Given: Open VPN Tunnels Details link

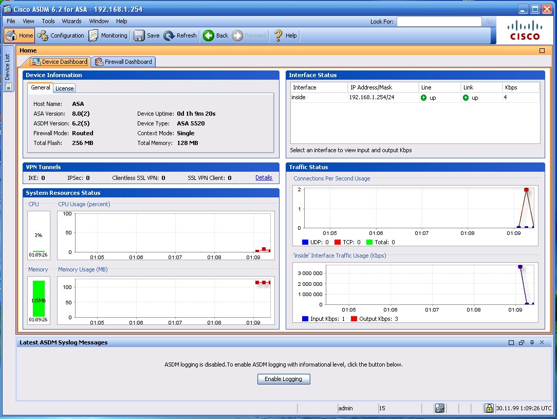Looking at the screenshot, I should click(x=264, y=178).
